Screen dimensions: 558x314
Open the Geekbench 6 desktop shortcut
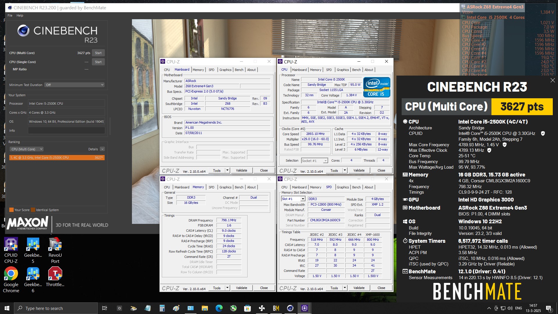pos(33,280)
